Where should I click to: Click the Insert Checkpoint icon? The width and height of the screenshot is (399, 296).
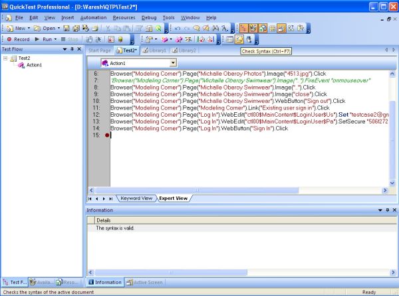(150, 39)
